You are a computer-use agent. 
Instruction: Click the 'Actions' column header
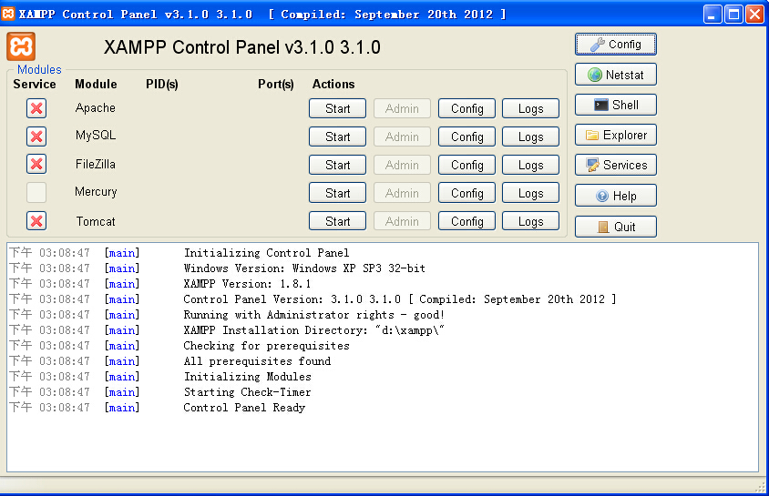[333, 85]
